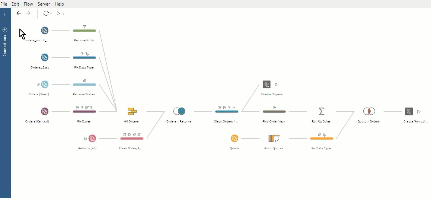
Task: Open the refresh options dropdown arrow
Action: (51, 14)
